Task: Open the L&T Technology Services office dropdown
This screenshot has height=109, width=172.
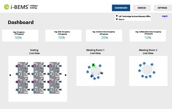Action: [x=133, y=16]
